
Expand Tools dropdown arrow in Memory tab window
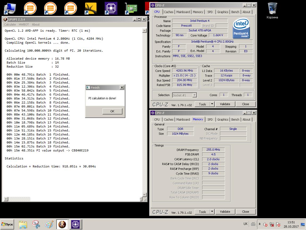212,212
